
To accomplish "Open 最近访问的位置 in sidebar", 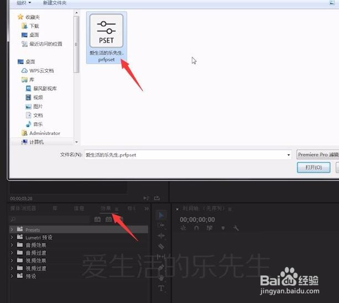I will click(x=42, y=44).
